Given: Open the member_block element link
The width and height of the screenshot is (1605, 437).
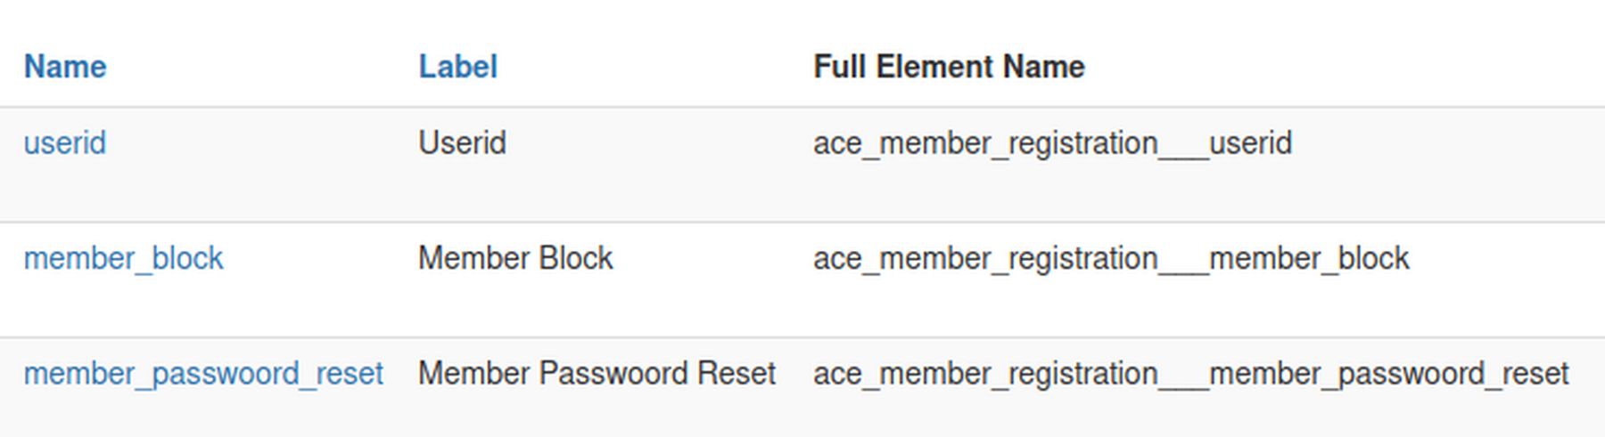Looking at the screenshot, I should point(123,259).
